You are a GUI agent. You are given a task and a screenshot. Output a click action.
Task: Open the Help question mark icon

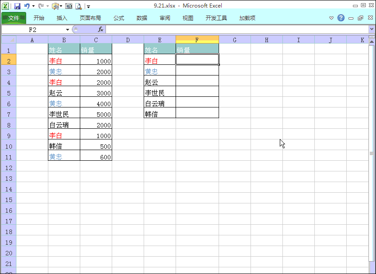(341, 18)
